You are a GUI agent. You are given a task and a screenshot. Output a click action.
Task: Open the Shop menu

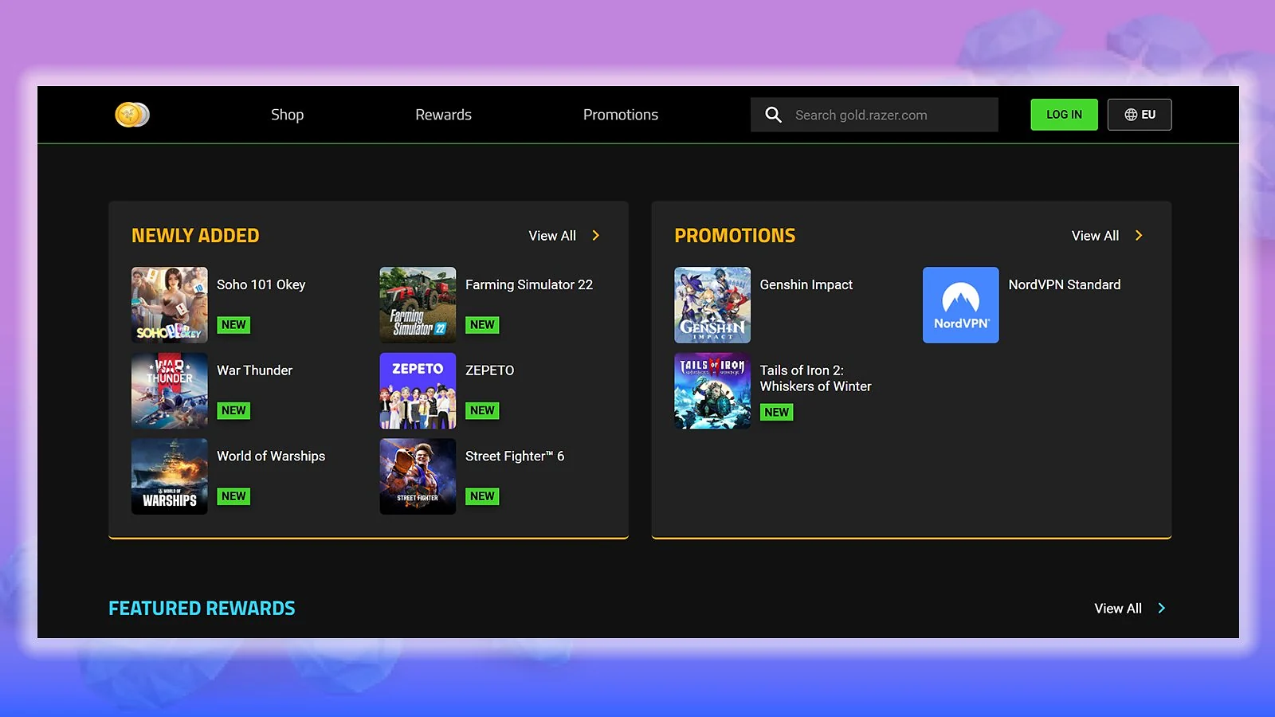(x=287, y=115)
